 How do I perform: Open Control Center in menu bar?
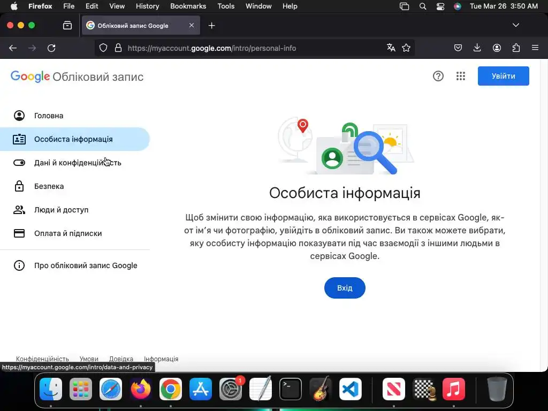tap(440, 6)
